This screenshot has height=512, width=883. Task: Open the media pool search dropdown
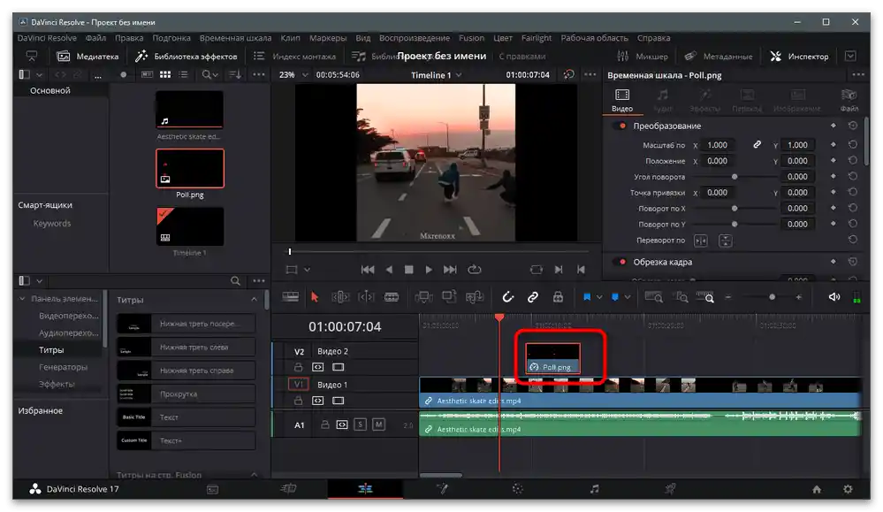point(210,74)
